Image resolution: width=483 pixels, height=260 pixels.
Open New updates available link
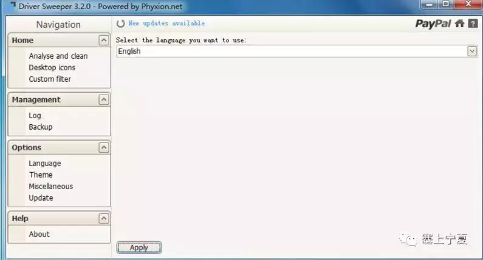coord(166,24)
